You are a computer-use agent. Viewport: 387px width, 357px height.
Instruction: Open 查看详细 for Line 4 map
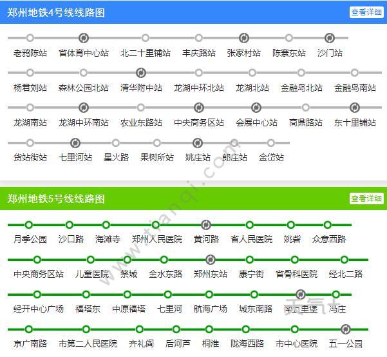366,12
